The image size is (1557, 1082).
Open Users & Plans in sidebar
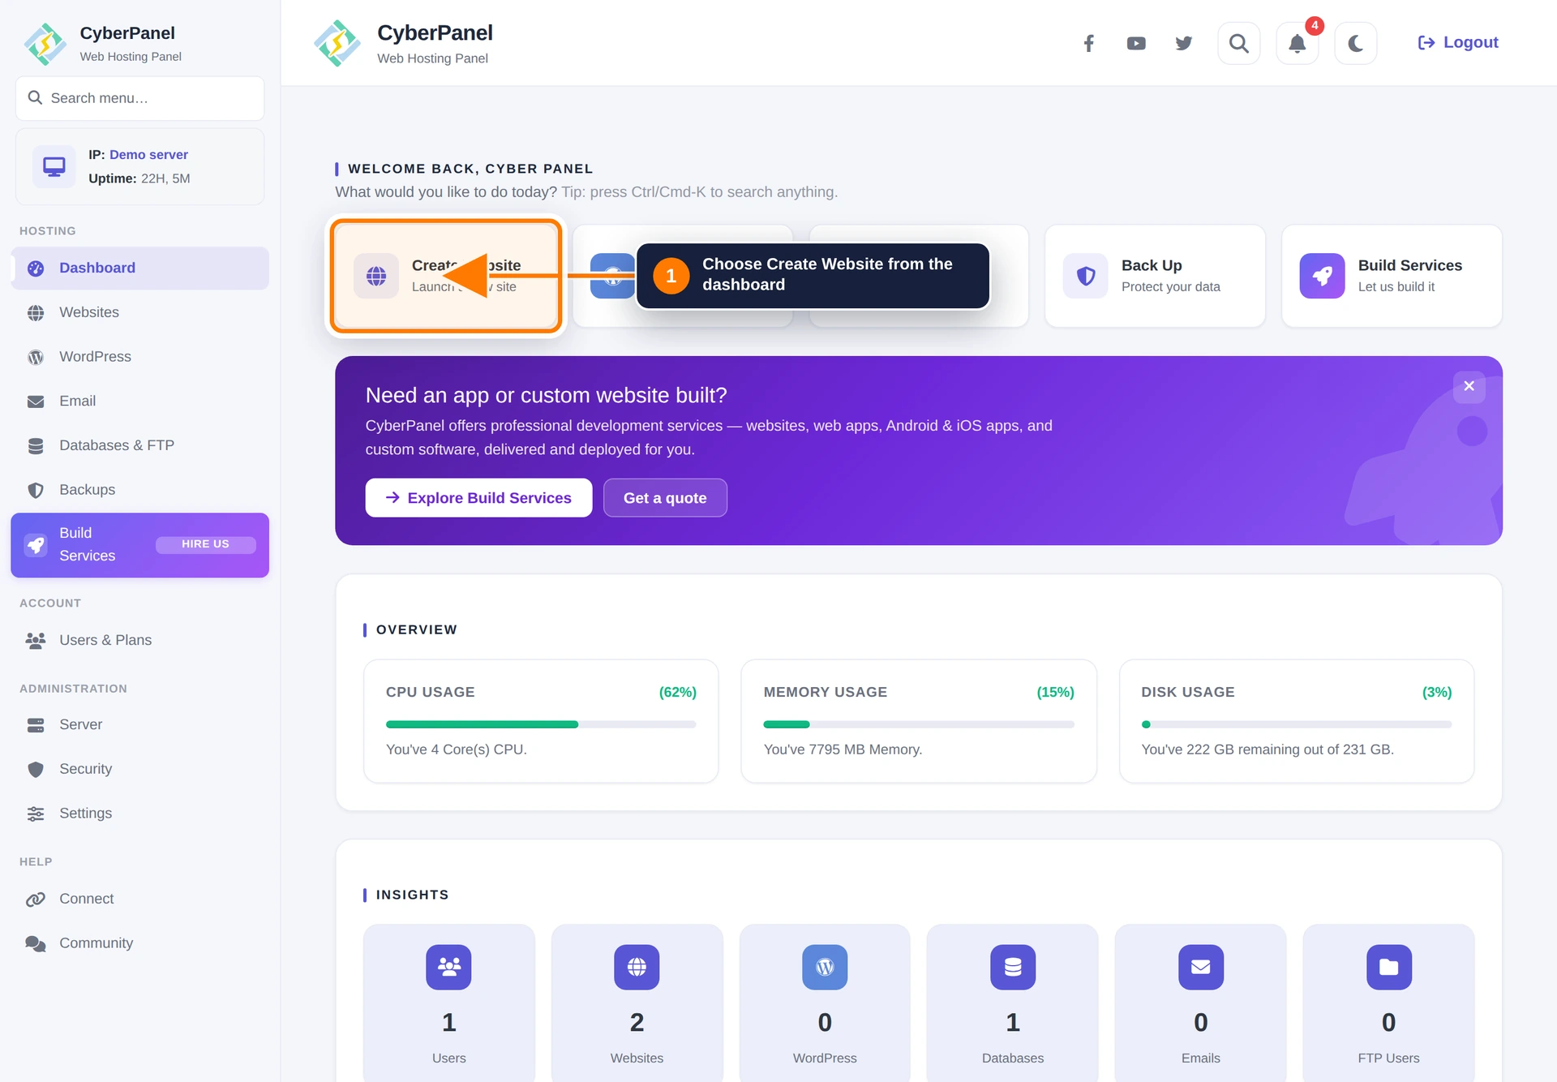(x=139, y=640)
